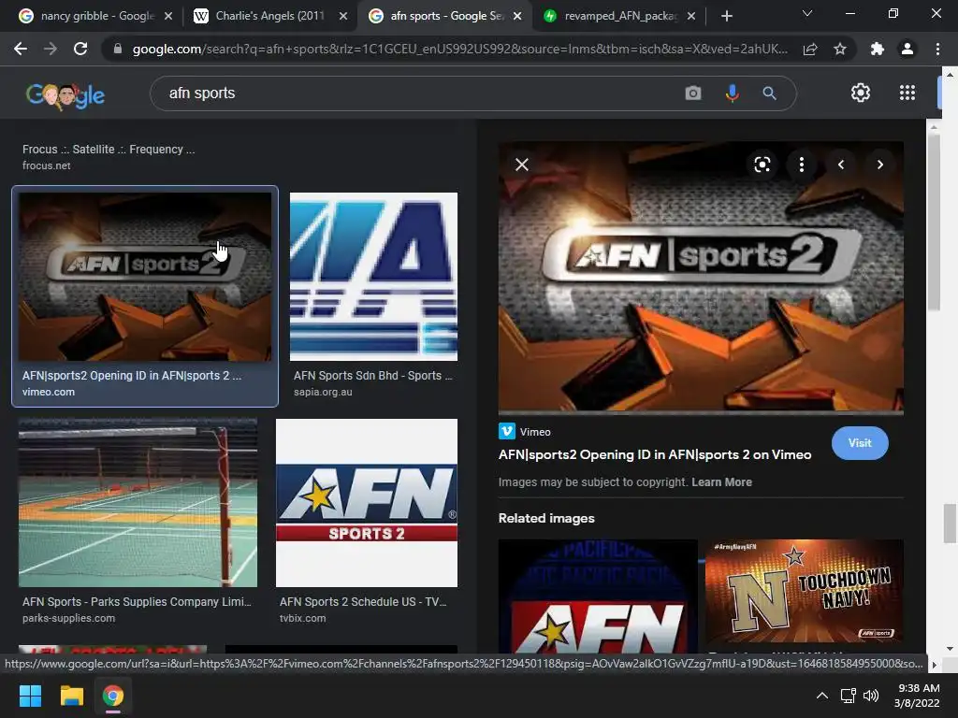Close the Charlie's Angels tab

[x=343, y=16]
